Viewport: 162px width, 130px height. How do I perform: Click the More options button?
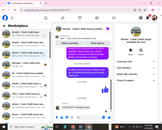[98, 43]
